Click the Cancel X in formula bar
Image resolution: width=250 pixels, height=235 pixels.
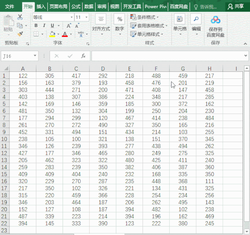[57, 56]
